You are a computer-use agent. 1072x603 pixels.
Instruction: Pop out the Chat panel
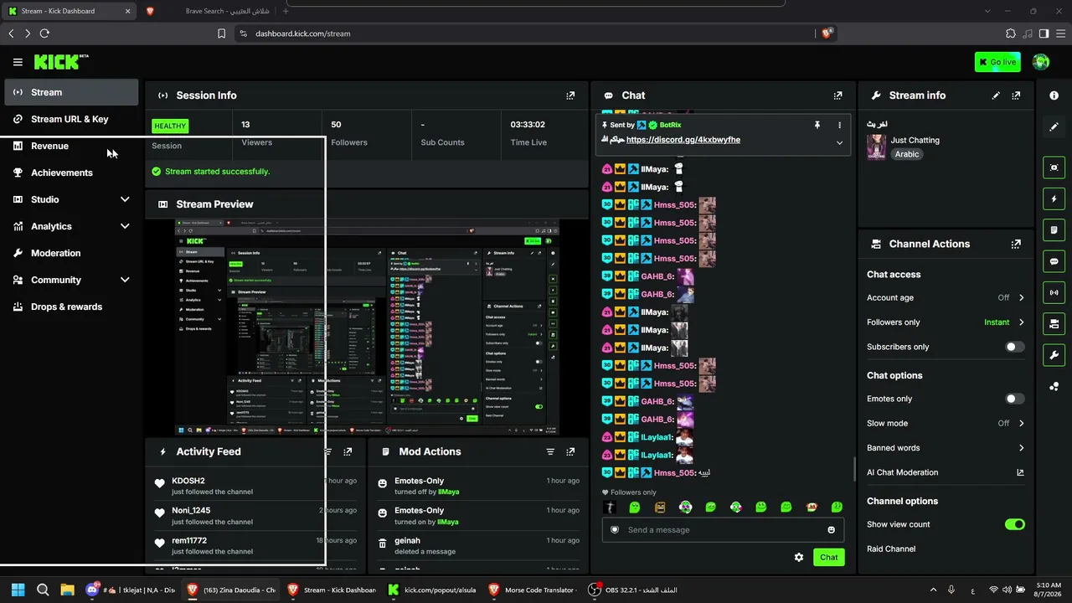click(x=837, y=95)
